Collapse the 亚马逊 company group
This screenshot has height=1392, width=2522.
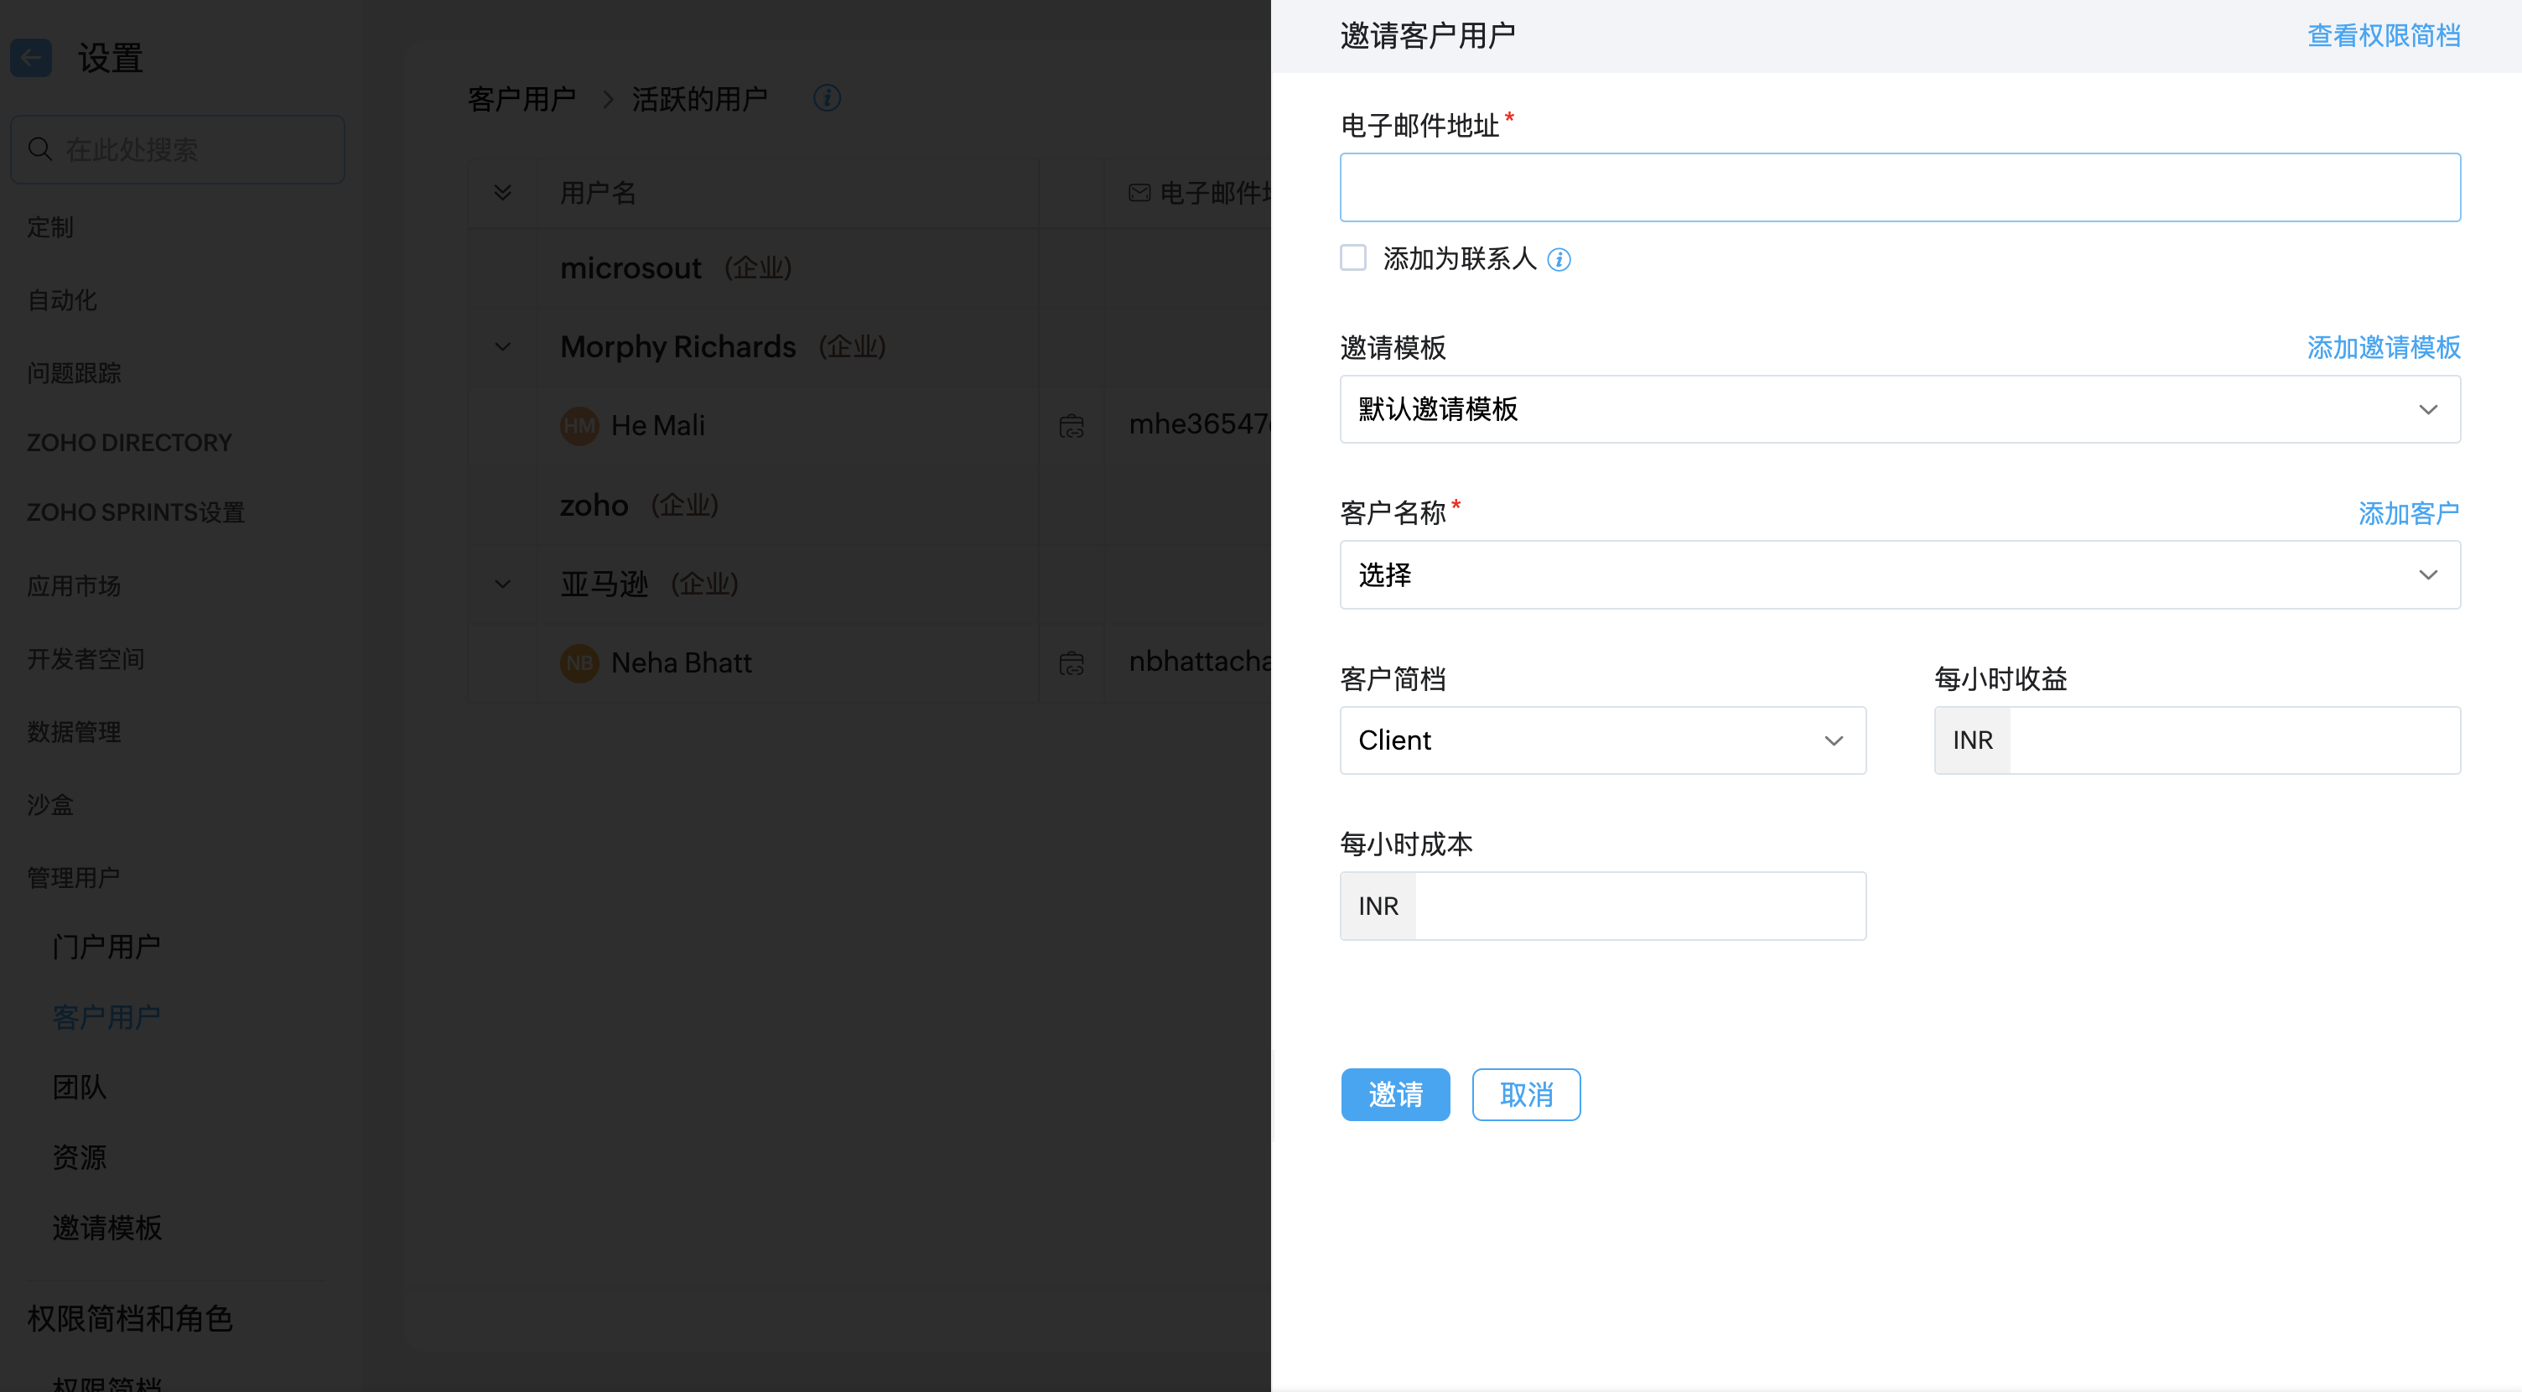tap(503, 584)
